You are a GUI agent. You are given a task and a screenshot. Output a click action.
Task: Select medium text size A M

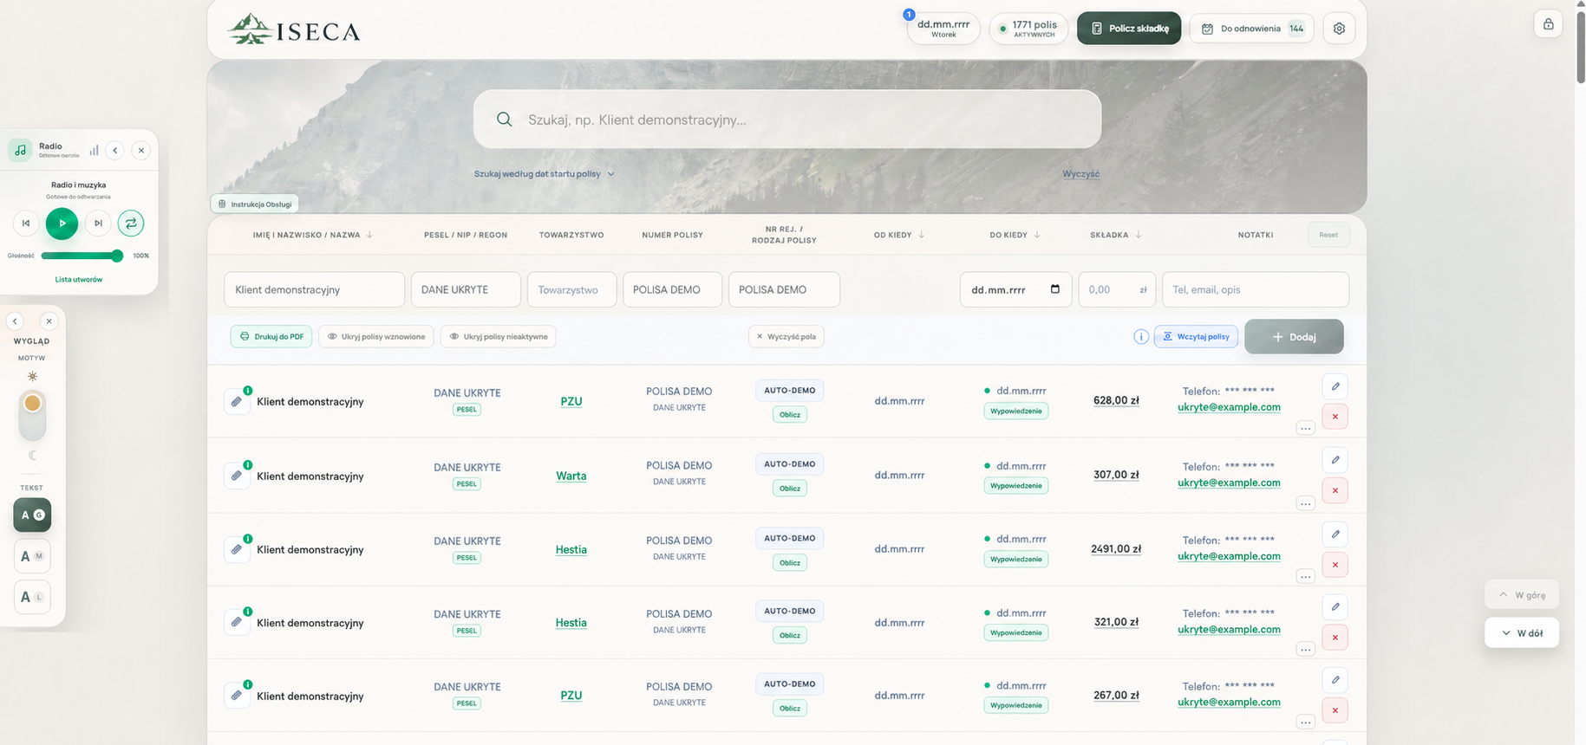click(x=32, y=556)
